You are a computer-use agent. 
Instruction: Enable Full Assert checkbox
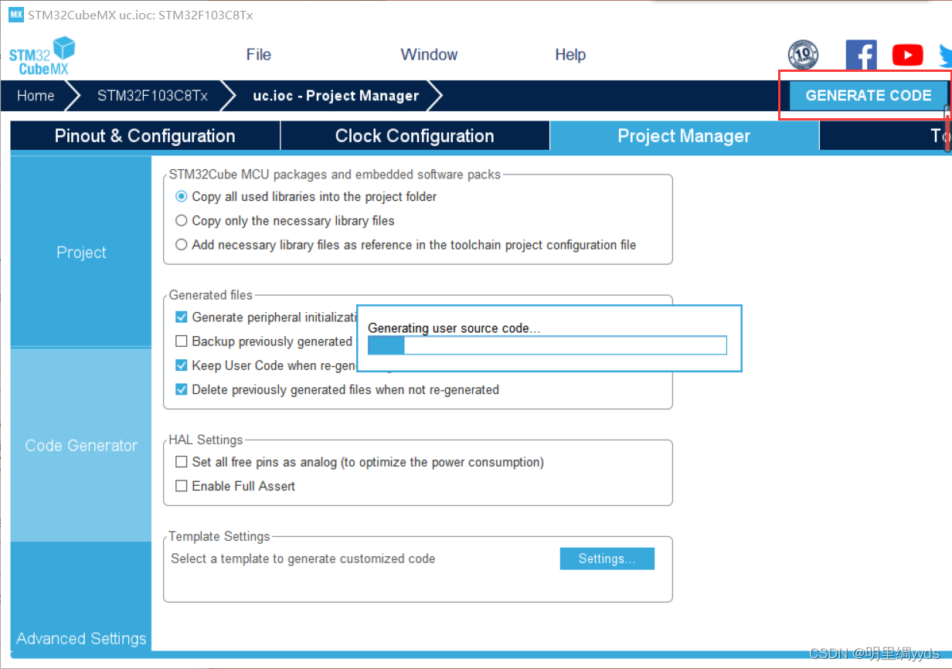(x=182, y=487)
